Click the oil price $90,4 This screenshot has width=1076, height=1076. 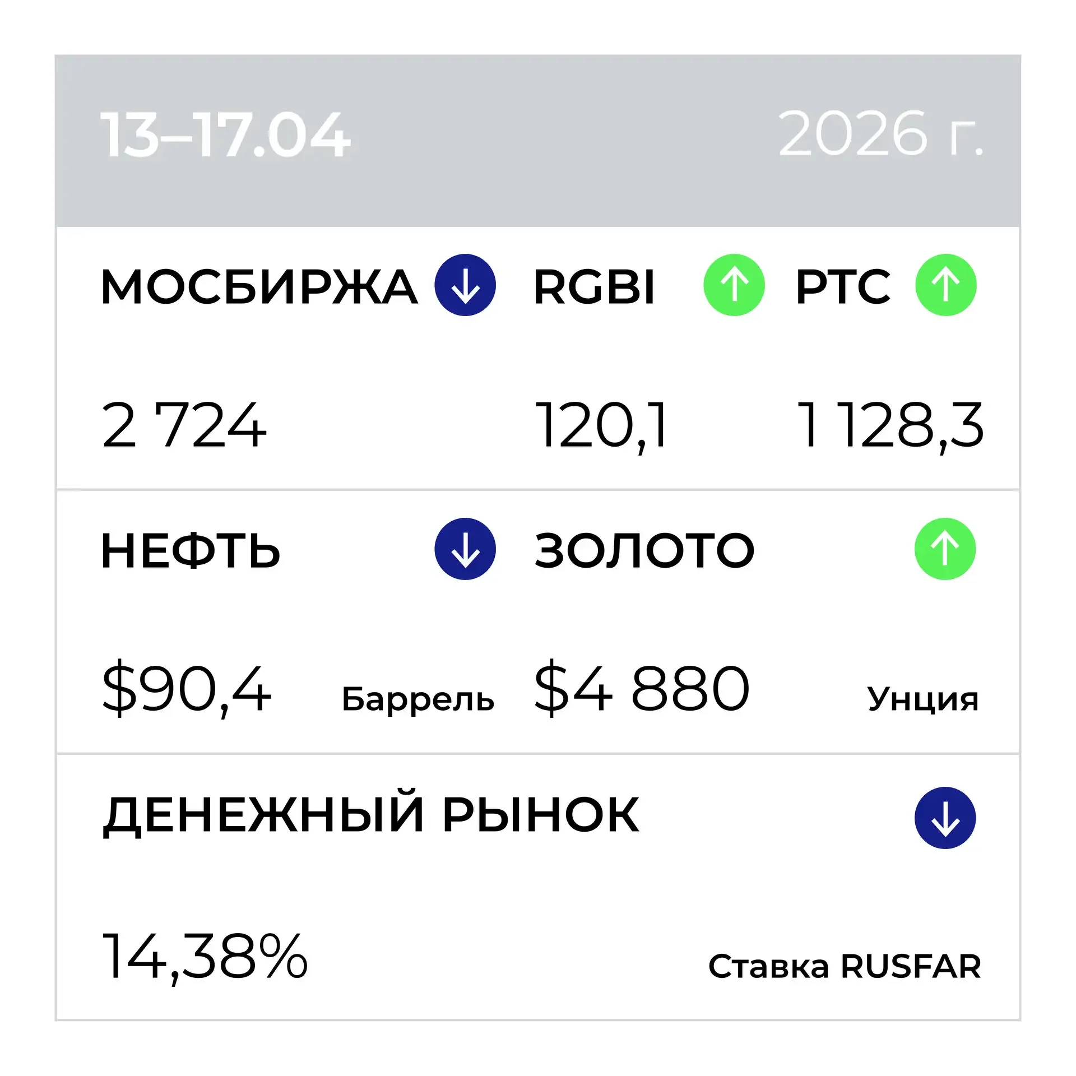coord(187,689)
